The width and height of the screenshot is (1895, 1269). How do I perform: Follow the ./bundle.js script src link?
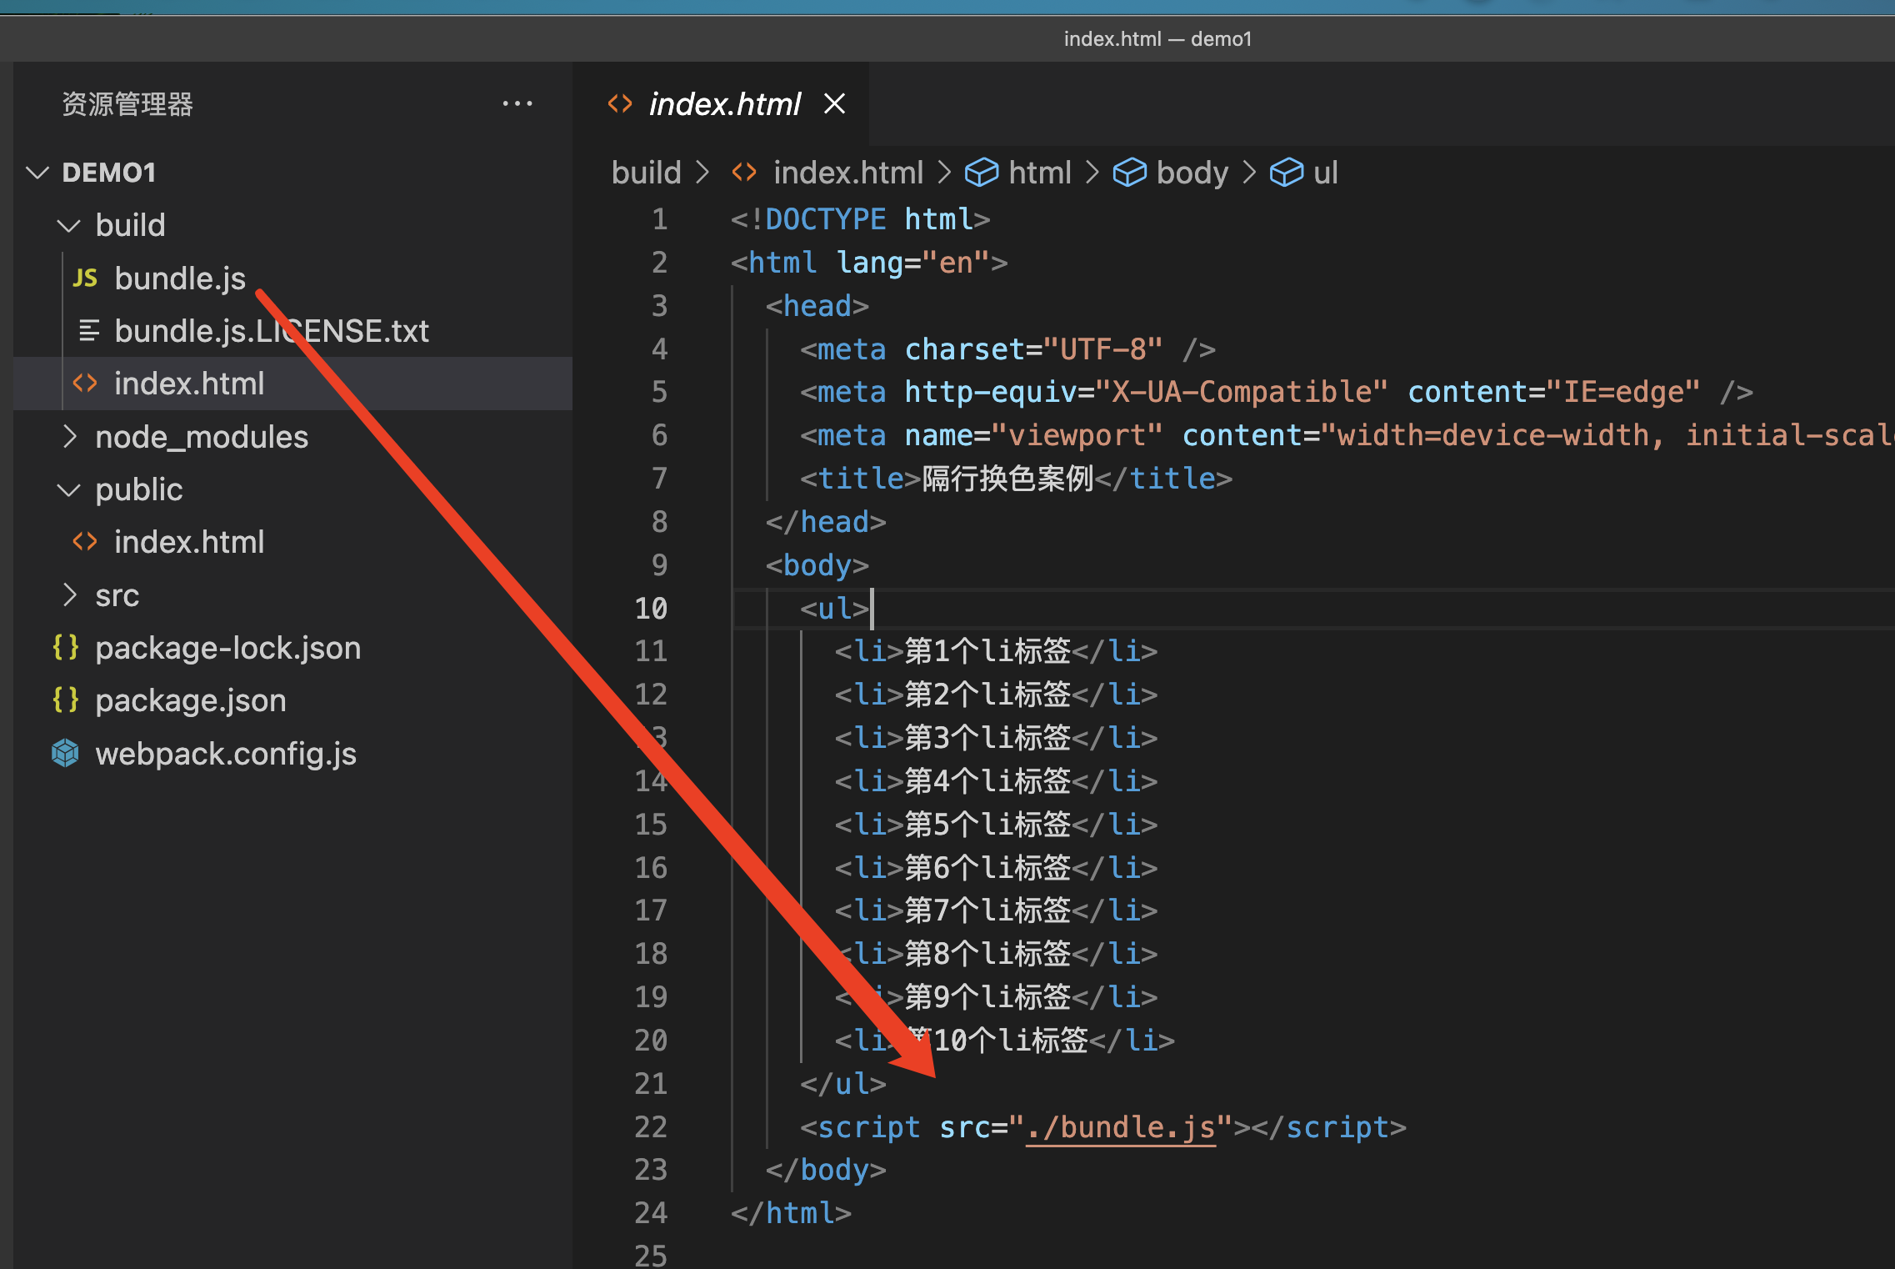pos(1121,1127)
